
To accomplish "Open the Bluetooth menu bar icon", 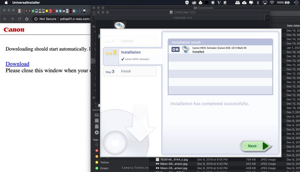I will pyautogui.click(x=258, y=3).
